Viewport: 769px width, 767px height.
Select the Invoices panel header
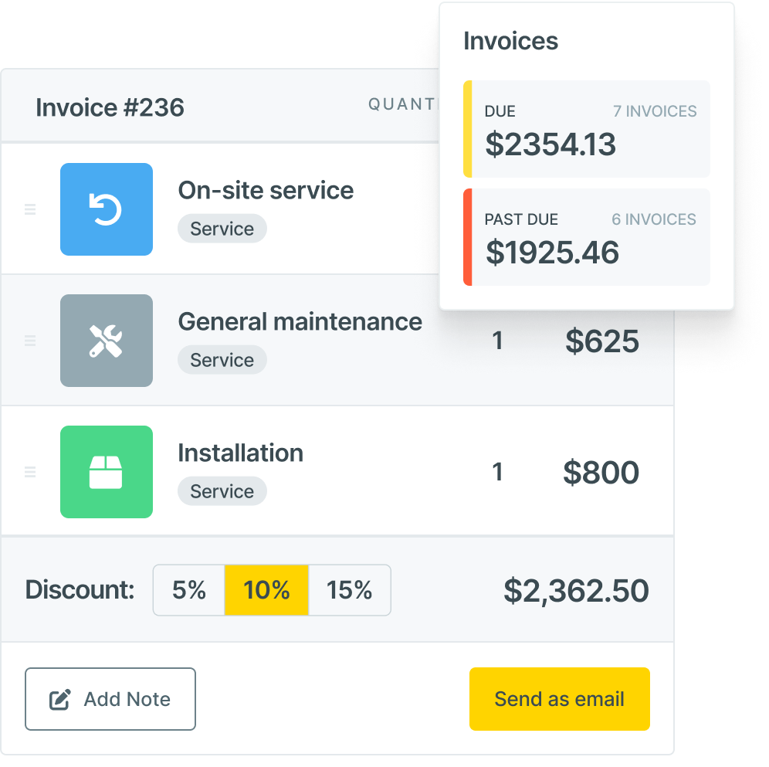click(x=510, y=41)
